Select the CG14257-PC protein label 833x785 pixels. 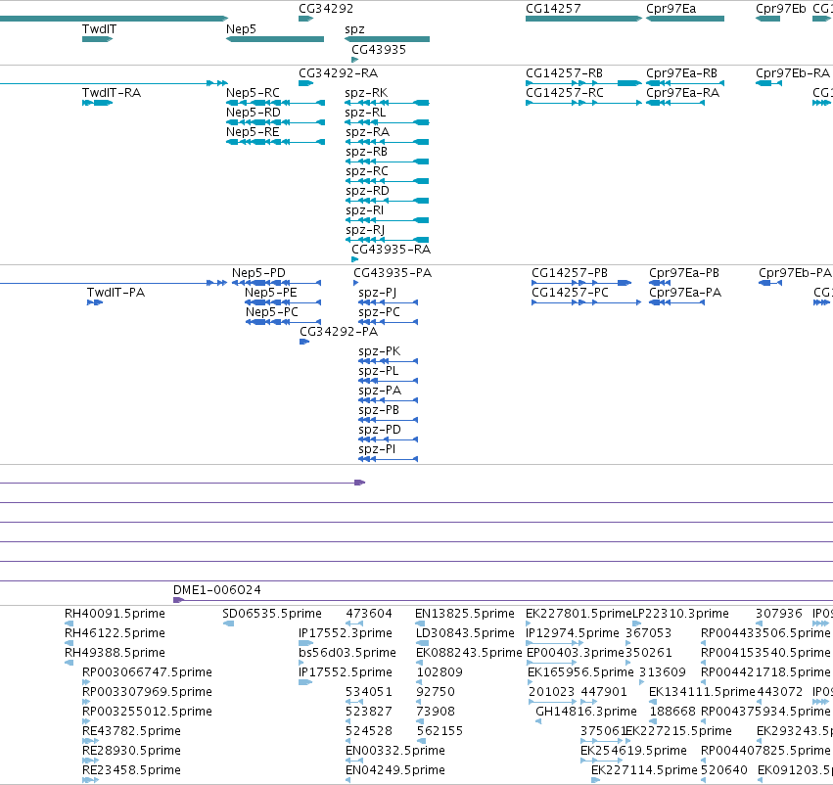(x=570, y=293)
